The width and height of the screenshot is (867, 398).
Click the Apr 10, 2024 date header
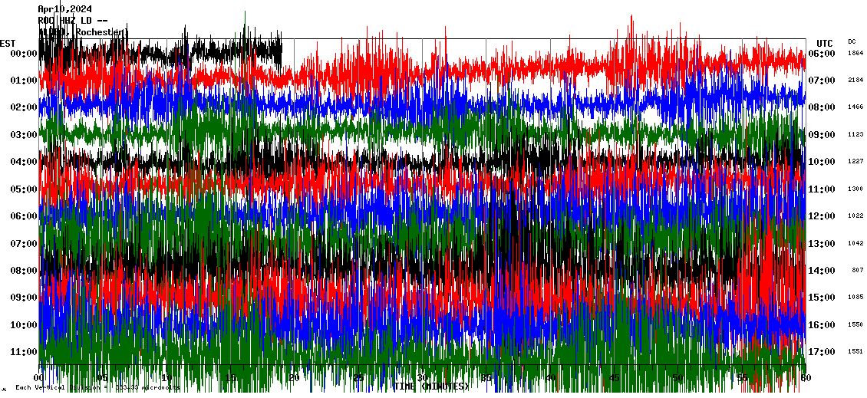(x=64, y=9)
